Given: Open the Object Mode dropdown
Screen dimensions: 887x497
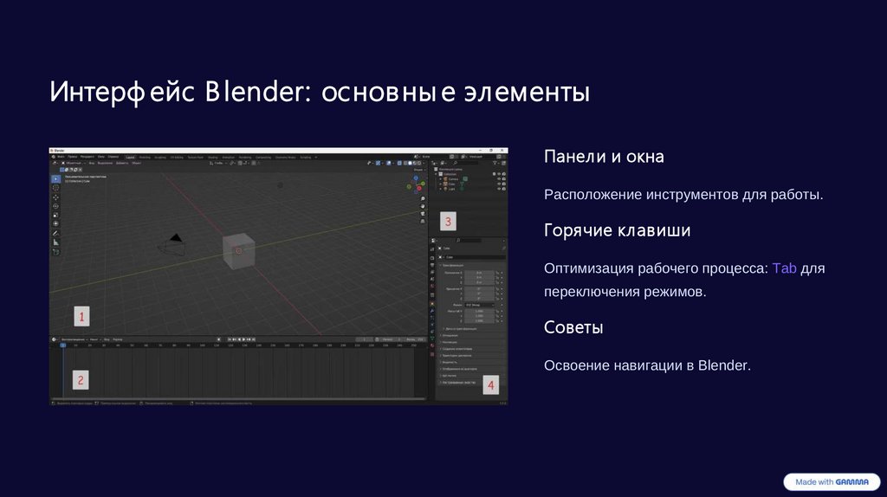Looking at the screenshot, I should coord(73,163).
